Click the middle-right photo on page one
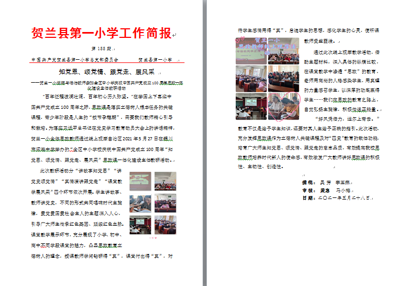Screen dimensions: 409x286 click(x=165, y=203)
